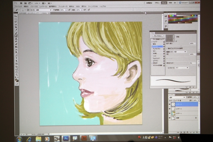The width and height of the screenshot is (213, 142).
Task: Select the Lasso tool
Action: pyautogui.click(x=16, y=22)
